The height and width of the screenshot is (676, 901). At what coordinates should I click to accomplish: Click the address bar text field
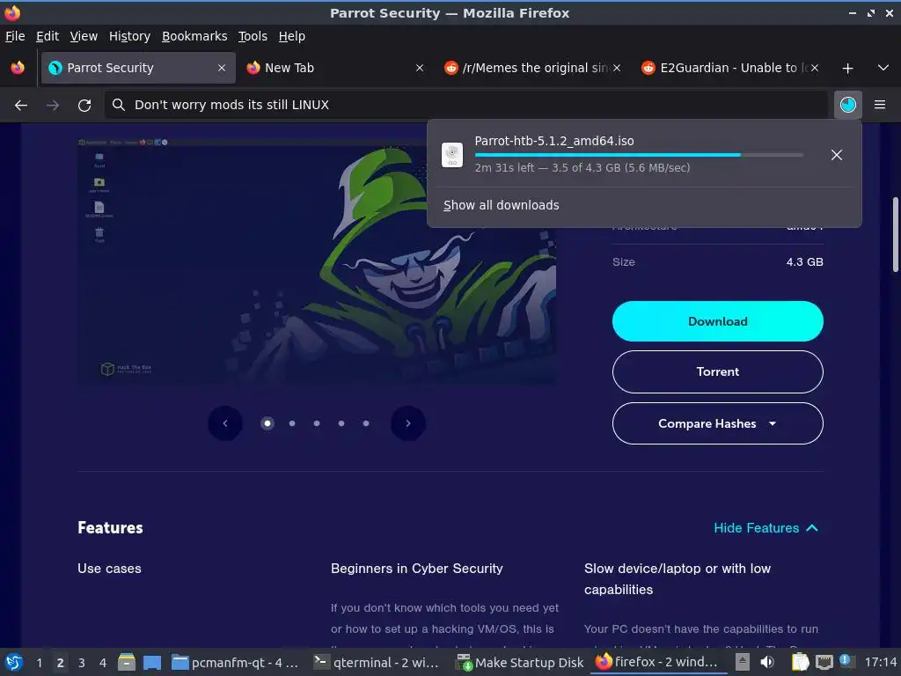coord(465,105)
